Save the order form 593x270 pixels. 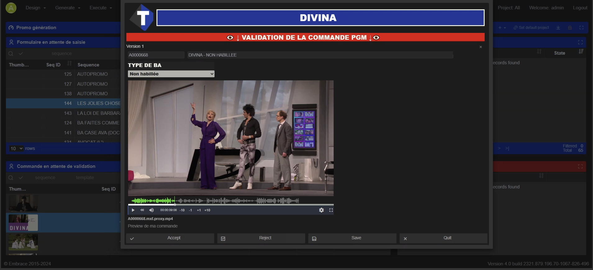point(352,238)
